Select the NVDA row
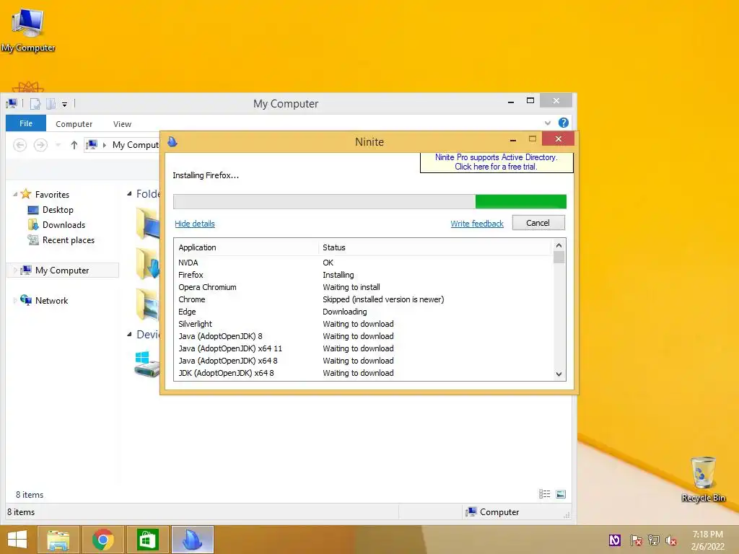 (363, 263)
